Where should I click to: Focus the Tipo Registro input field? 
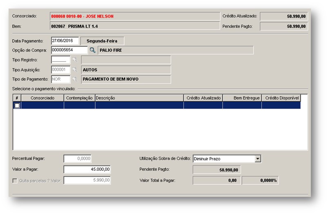pyautogui.click(x=61, y=60)
